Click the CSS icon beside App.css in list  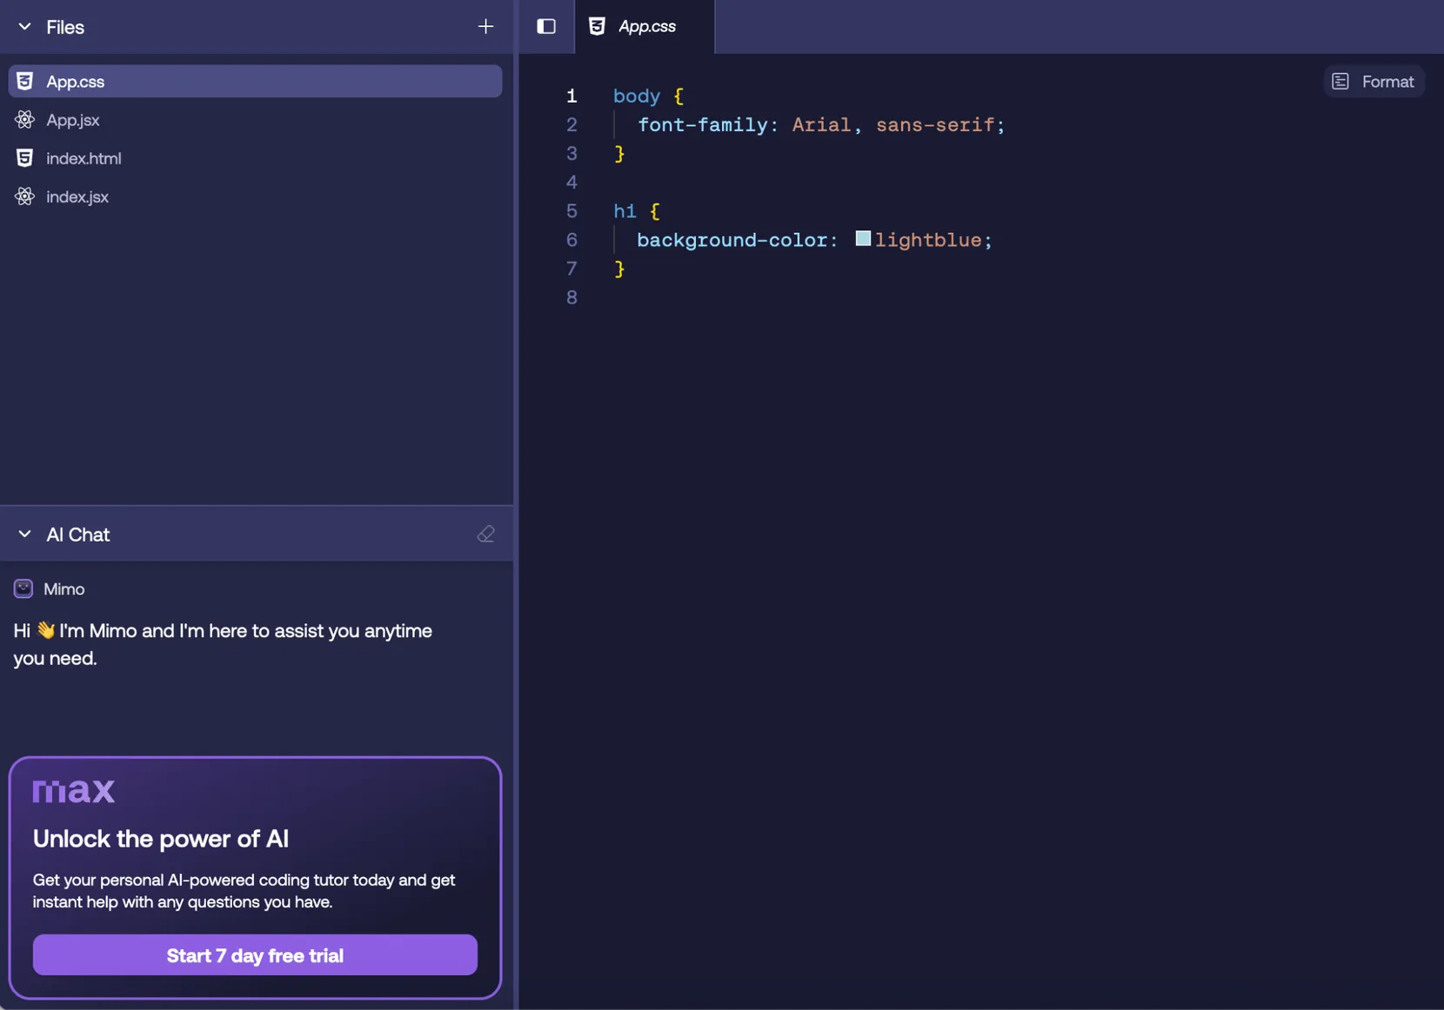pyautogui.click(x=24, y=81)
